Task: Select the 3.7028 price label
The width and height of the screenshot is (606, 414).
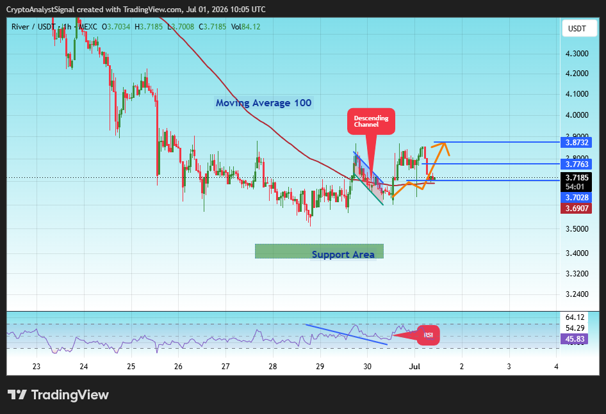Action: (577, 197)
